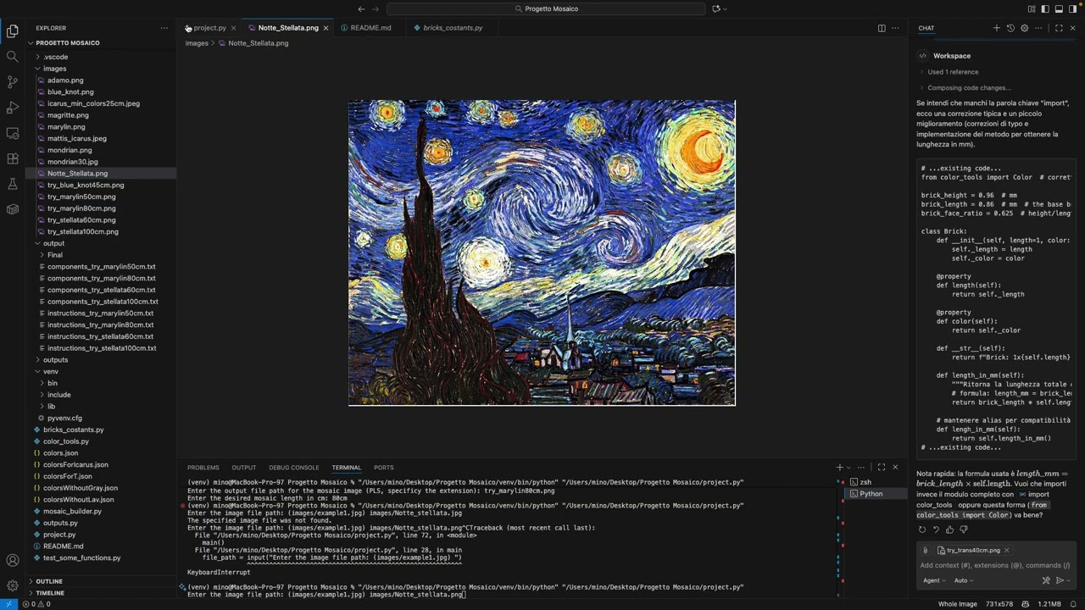Mark chat response as unhelpful
The image size is (1085, 610).
click(963, 530)
